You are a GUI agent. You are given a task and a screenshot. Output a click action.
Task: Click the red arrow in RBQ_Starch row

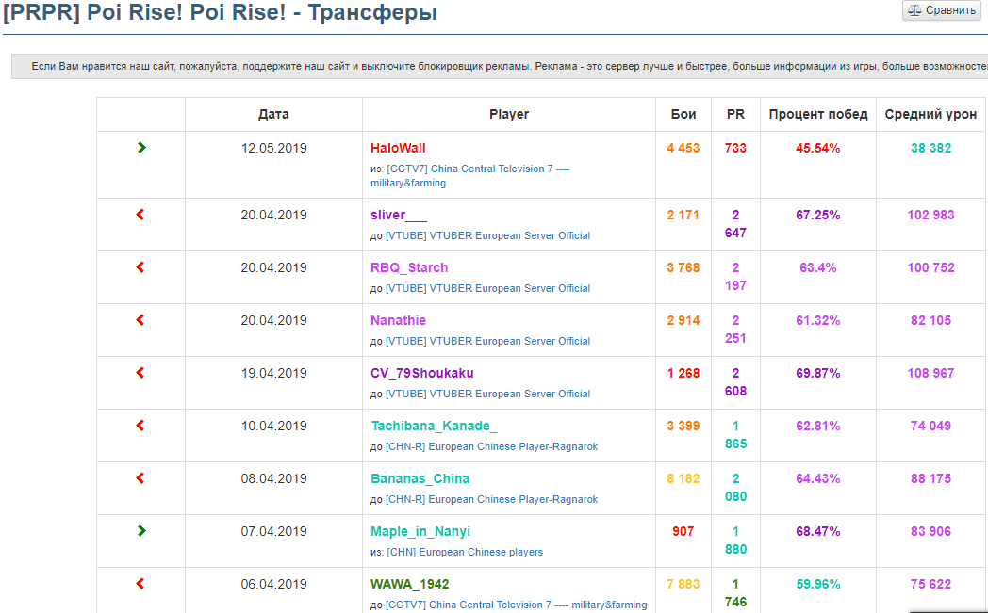coord(140,267)
